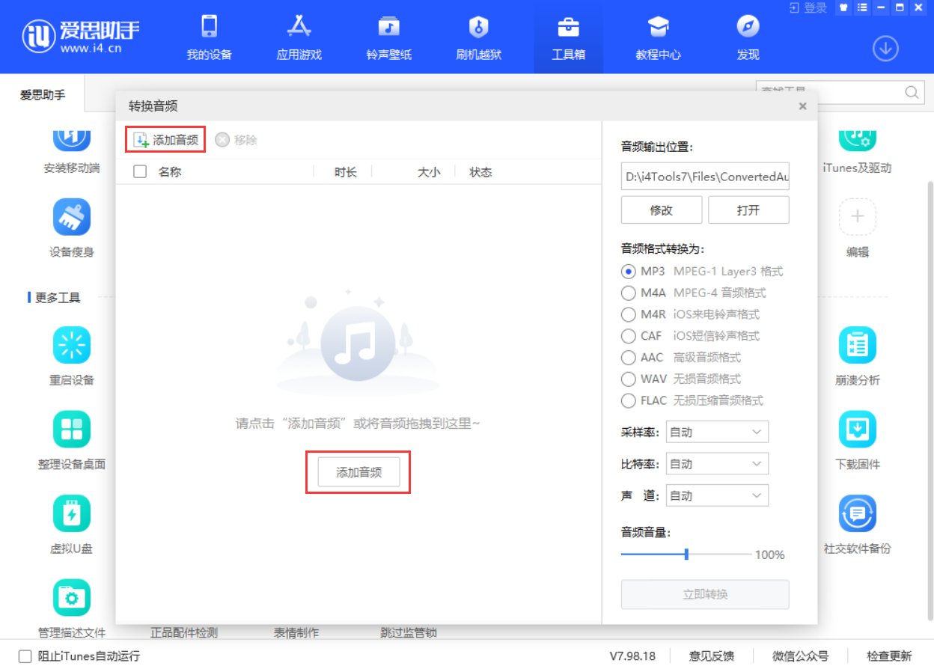934x672 pixels.
Task: Select the 我的设备 (My Device) icon
Action: click(x=209, y=36)
